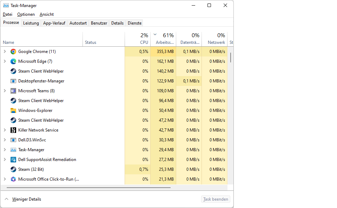Click the Google Chrome process icon
Image resolution: width=337 pixels, height=208 pixels.
point(13,52)
